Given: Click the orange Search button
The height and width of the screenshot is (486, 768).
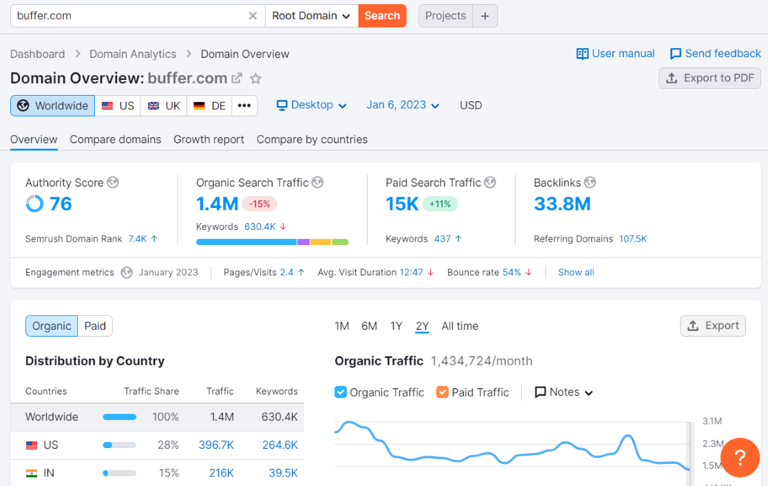Looking at the screenshot, I should [382, 15].
